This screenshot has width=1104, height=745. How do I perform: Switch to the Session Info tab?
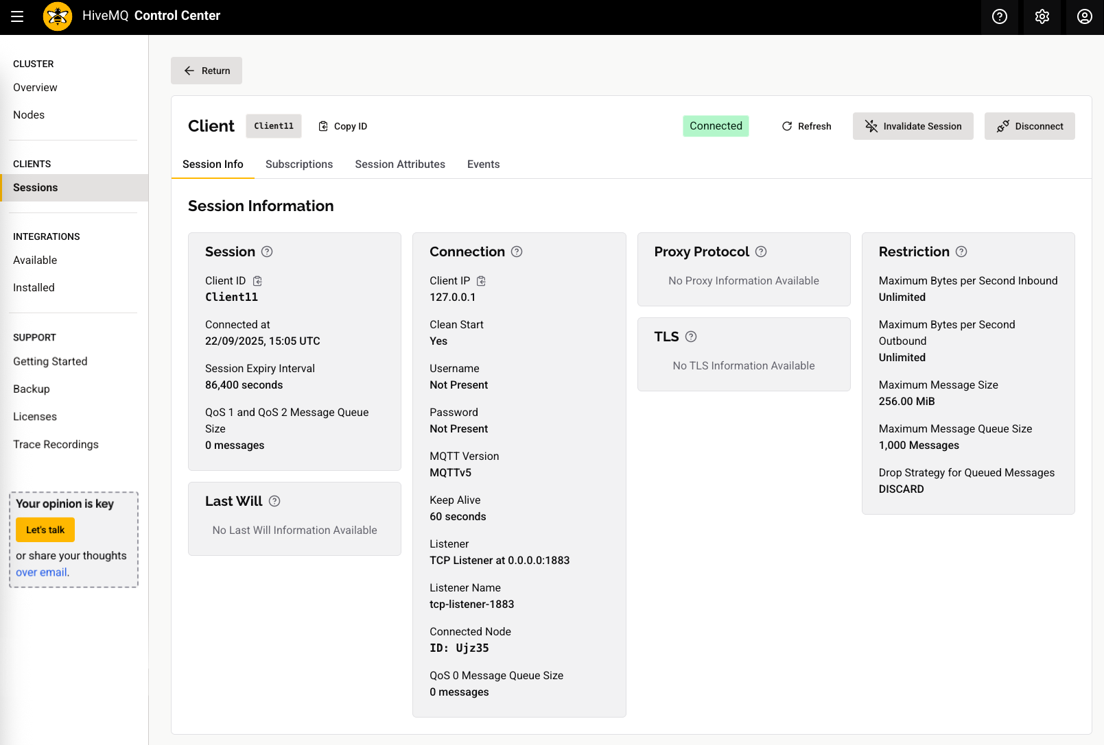pyautogui.click(x=213, y=164)
